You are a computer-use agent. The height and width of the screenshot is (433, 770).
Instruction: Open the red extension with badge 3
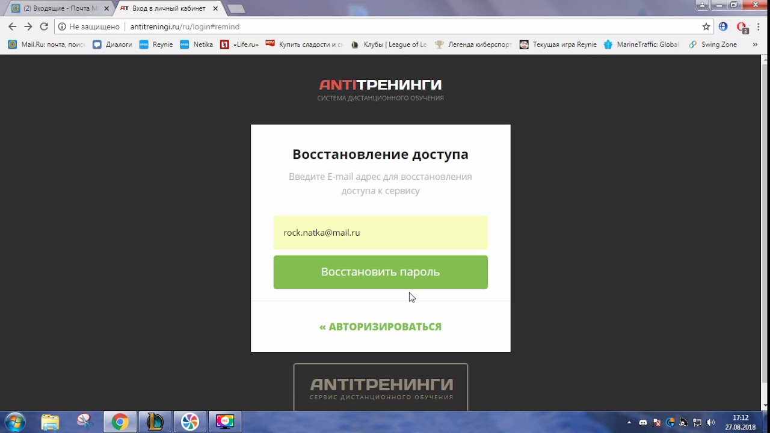point(742,27)
